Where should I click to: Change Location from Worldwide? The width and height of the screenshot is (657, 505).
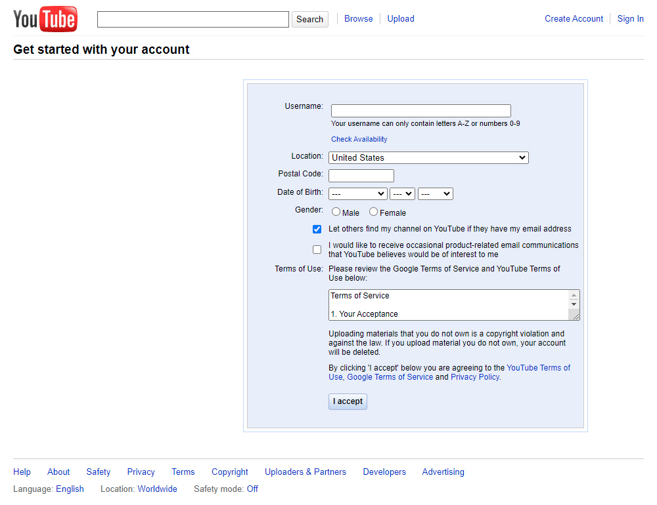[x=157, y=489]
